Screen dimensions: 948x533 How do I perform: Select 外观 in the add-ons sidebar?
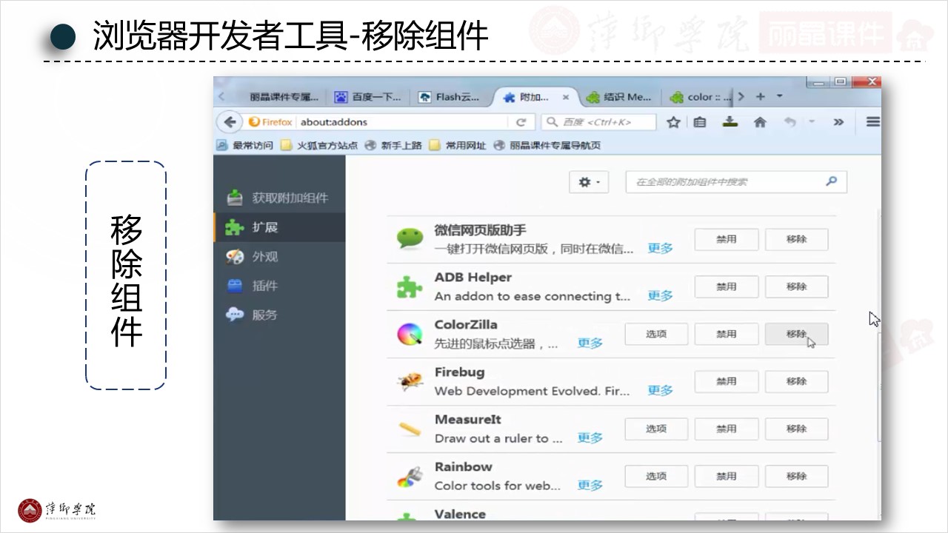279,257
